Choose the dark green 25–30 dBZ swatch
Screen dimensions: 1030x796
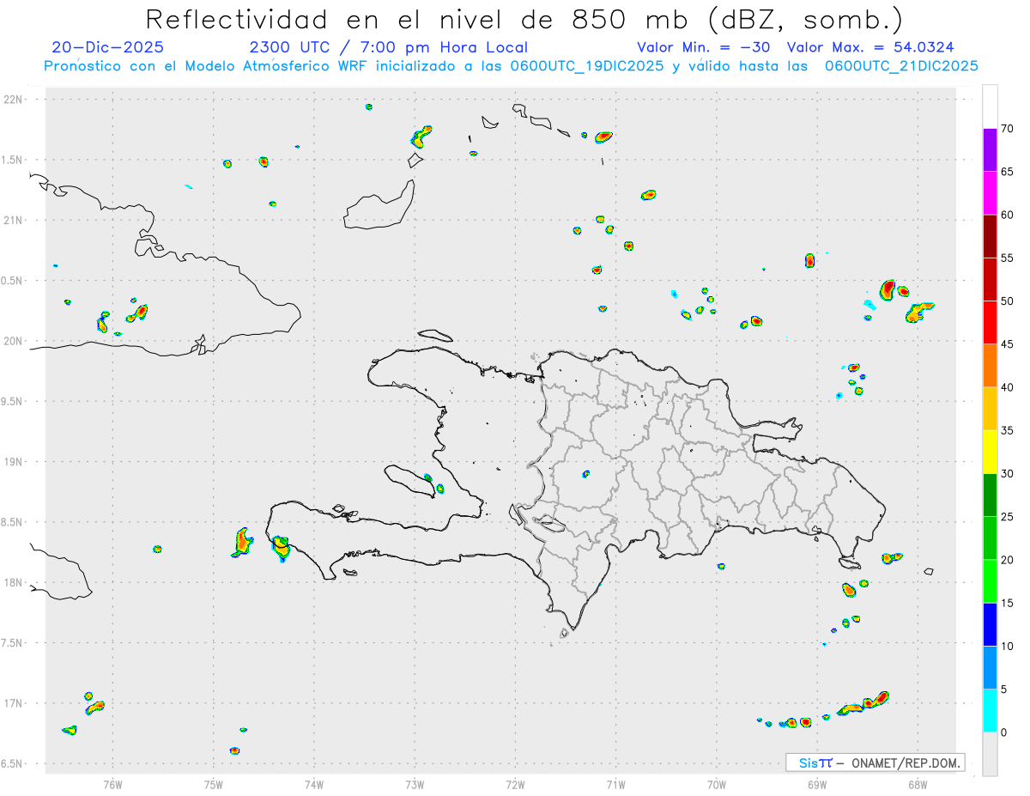(990, 495)
